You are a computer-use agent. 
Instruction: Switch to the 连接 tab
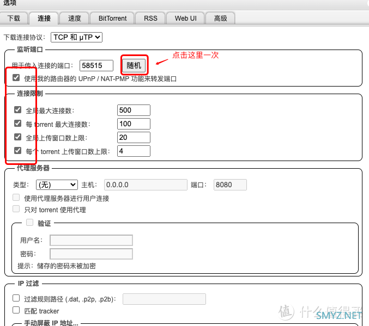44,19
